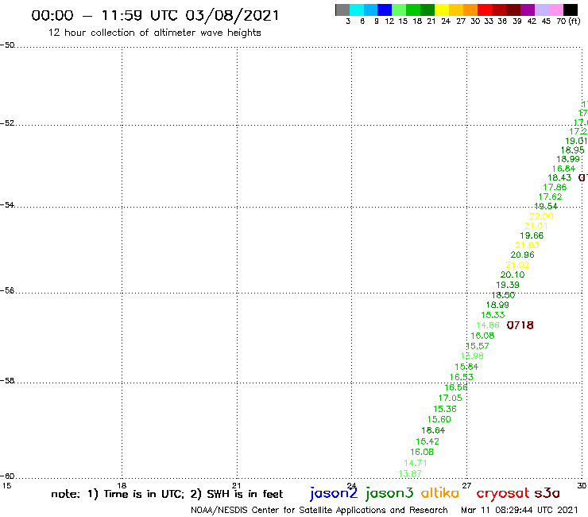Click the -58 latitude axis label
The height and width of the screenshot is (517, 588).
(7, 381)
